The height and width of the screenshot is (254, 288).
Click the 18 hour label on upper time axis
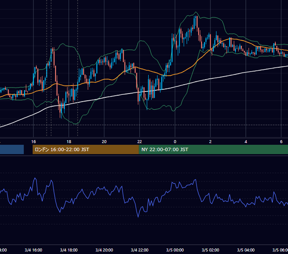tap(69, 142)
